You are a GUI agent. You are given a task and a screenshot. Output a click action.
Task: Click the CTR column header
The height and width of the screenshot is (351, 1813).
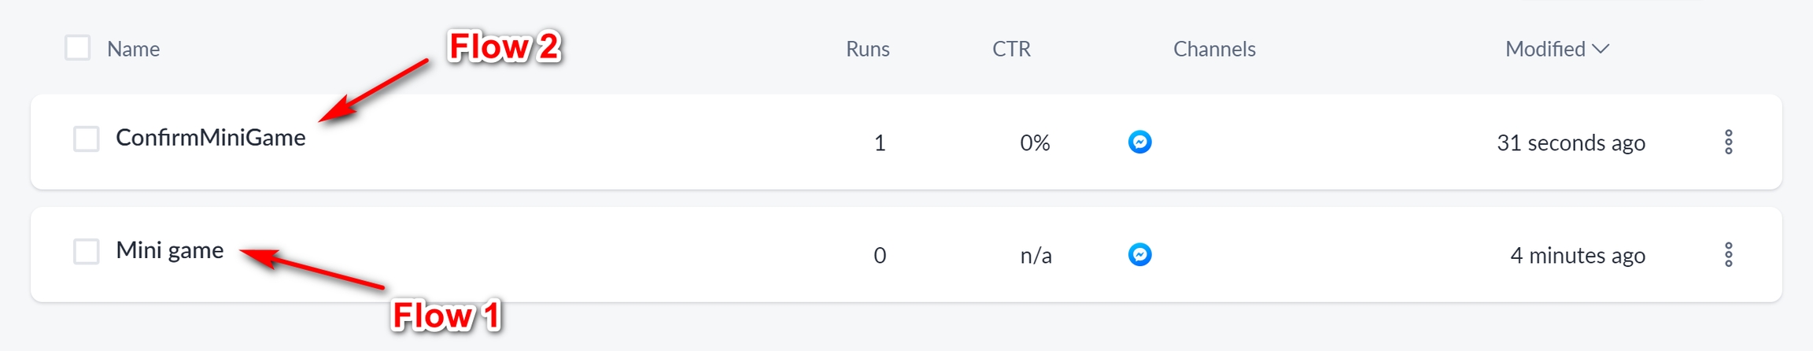[1011, 49]
